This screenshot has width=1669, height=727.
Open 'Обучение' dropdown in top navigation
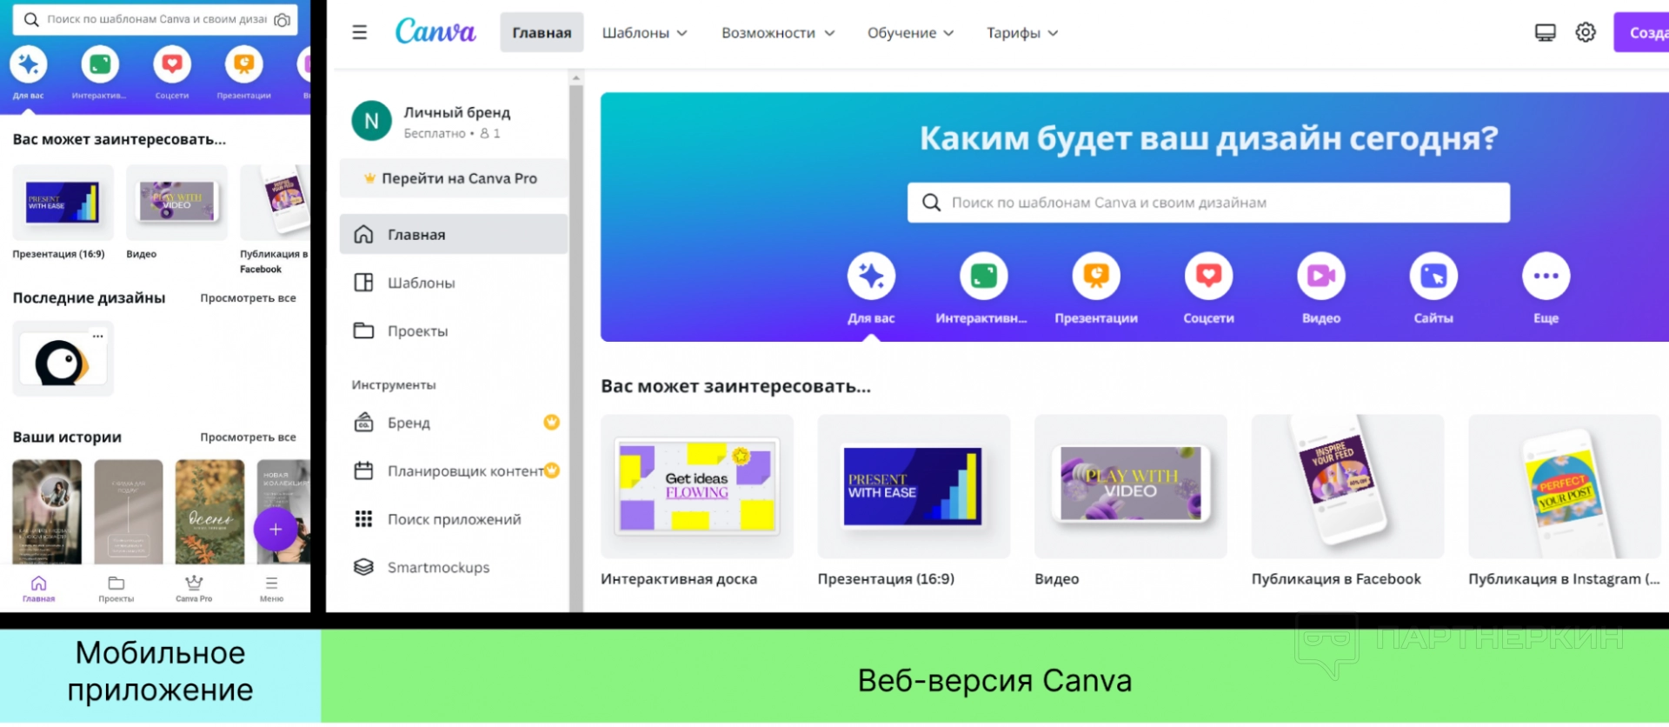tap(910, 33)
